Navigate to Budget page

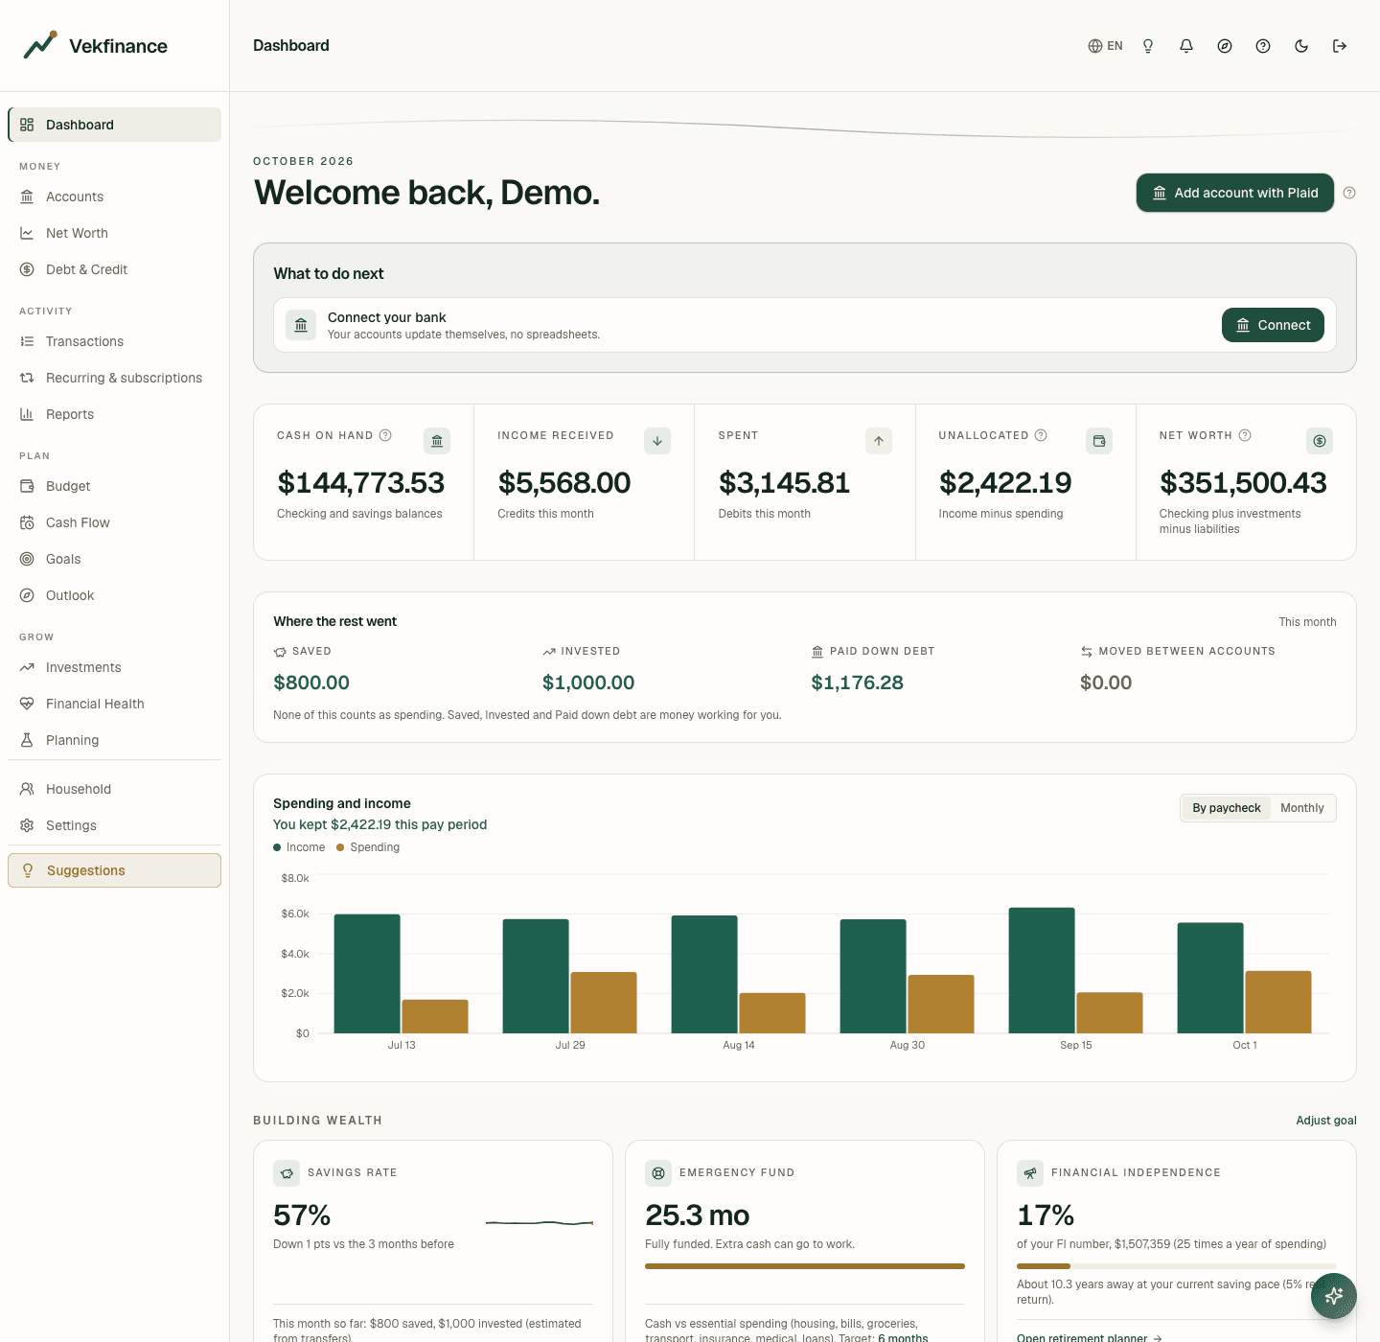[114, 486]
